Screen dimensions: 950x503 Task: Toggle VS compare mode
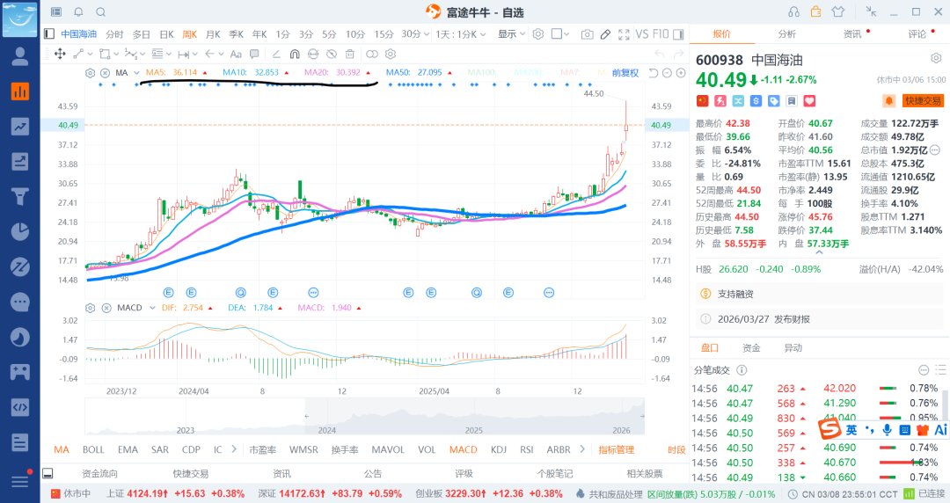(641, 34)
